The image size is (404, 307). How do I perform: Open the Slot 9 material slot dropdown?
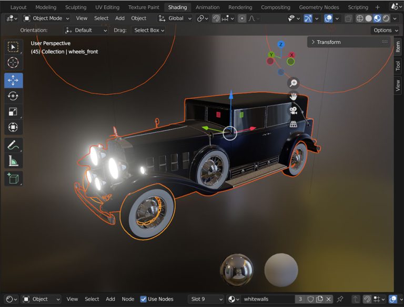[x=206, y=299]
